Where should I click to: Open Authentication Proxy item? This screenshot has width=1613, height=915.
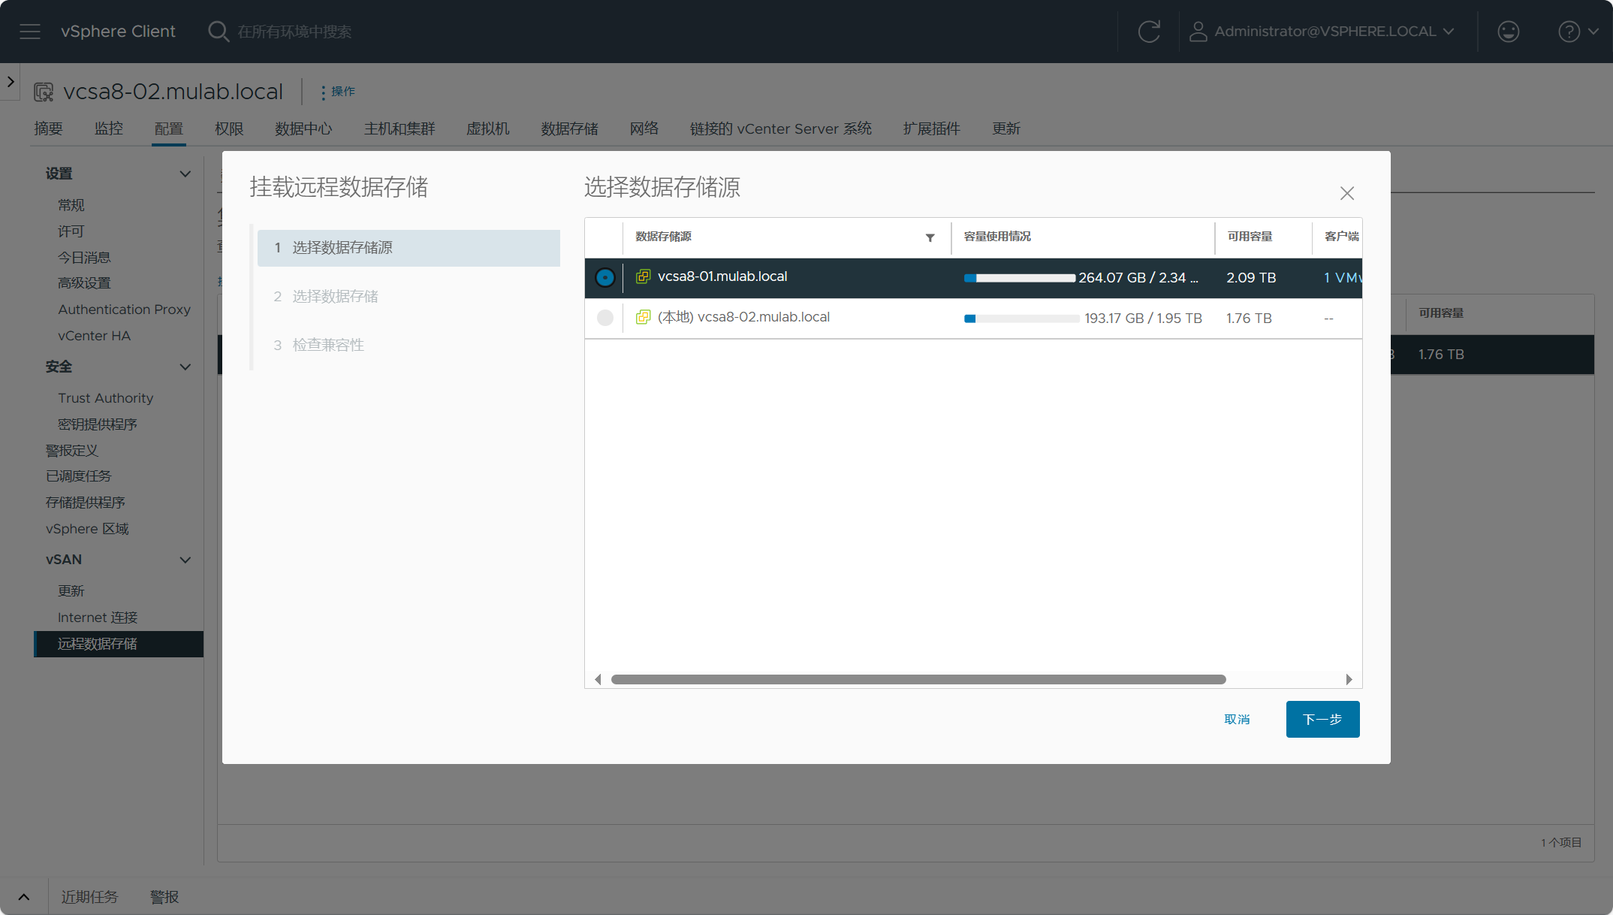pyautogui.click(x=124, y=310)
